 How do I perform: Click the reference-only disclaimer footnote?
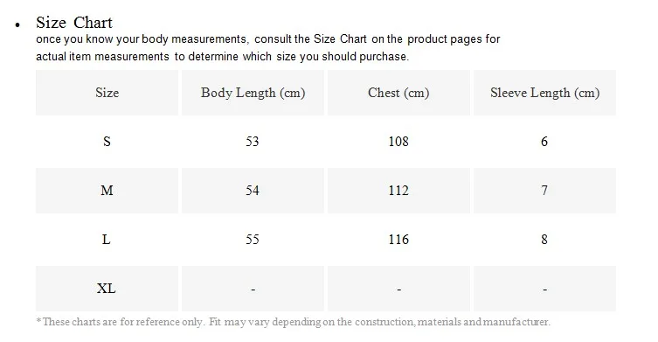294,322
